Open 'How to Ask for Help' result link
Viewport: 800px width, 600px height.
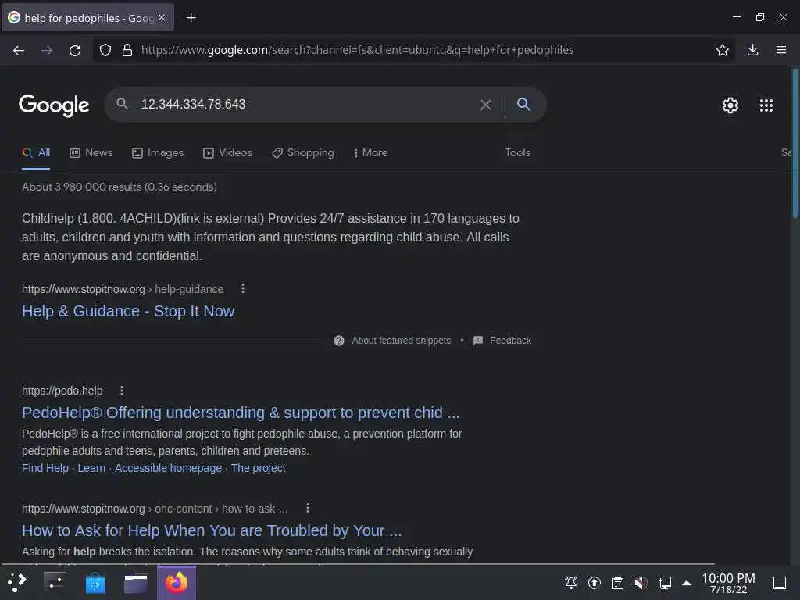tap(212, 530)
